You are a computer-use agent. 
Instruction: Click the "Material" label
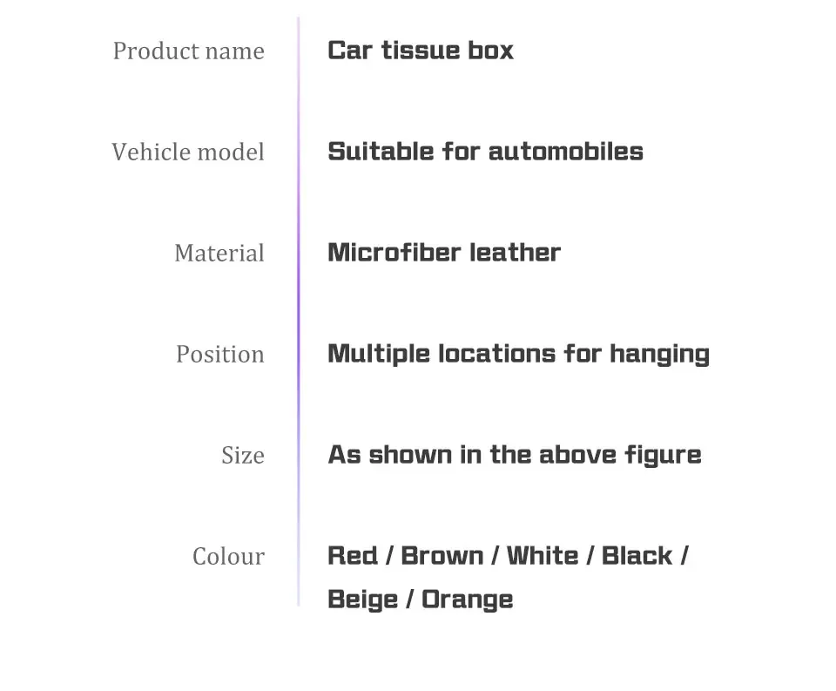click(x=219, y=254)
